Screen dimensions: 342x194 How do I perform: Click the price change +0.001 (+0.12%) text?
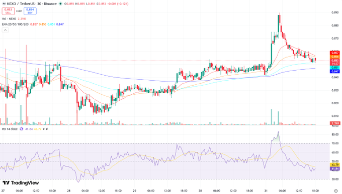(x=118, y=4)
